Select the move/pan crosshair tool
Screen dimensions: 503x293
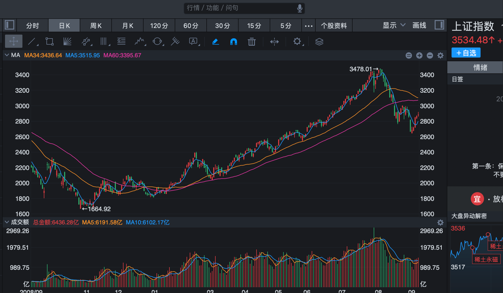tap(14, 41)
